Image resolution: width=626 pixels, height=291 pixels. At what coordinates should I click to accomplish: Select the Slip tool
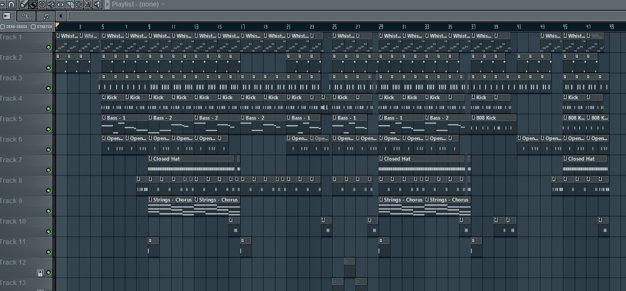point(60,4)
